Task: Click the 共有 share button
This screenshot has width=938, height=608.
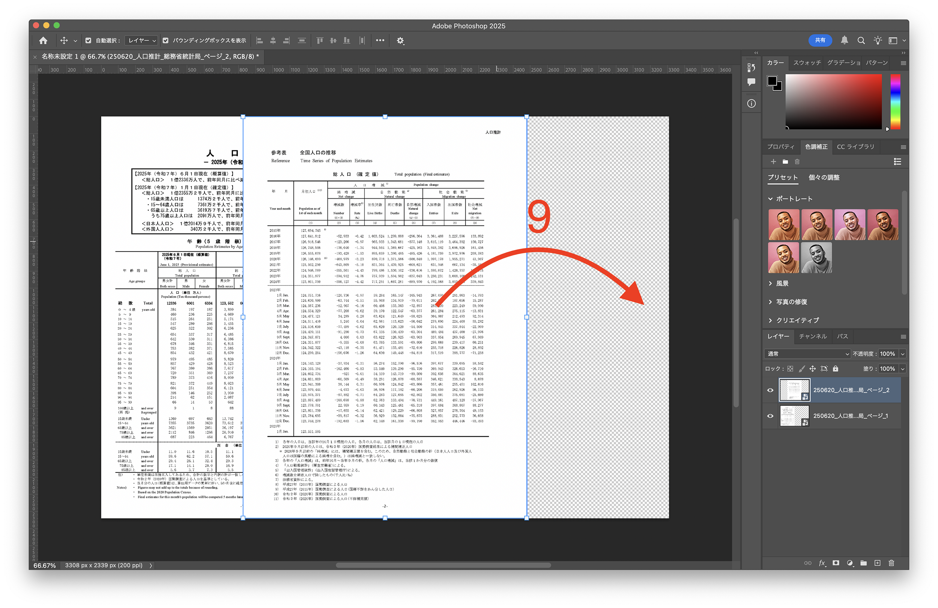Action: pyautogui.click(x=820, y=40)
